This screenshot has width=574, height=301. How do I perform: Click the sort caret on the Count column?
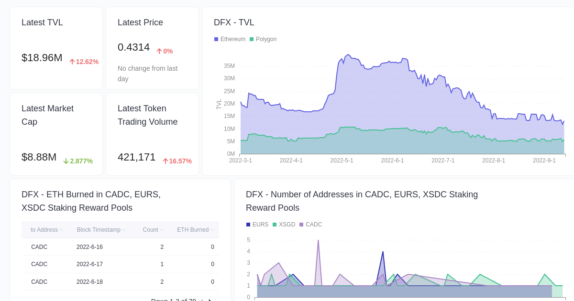[161, 229]
